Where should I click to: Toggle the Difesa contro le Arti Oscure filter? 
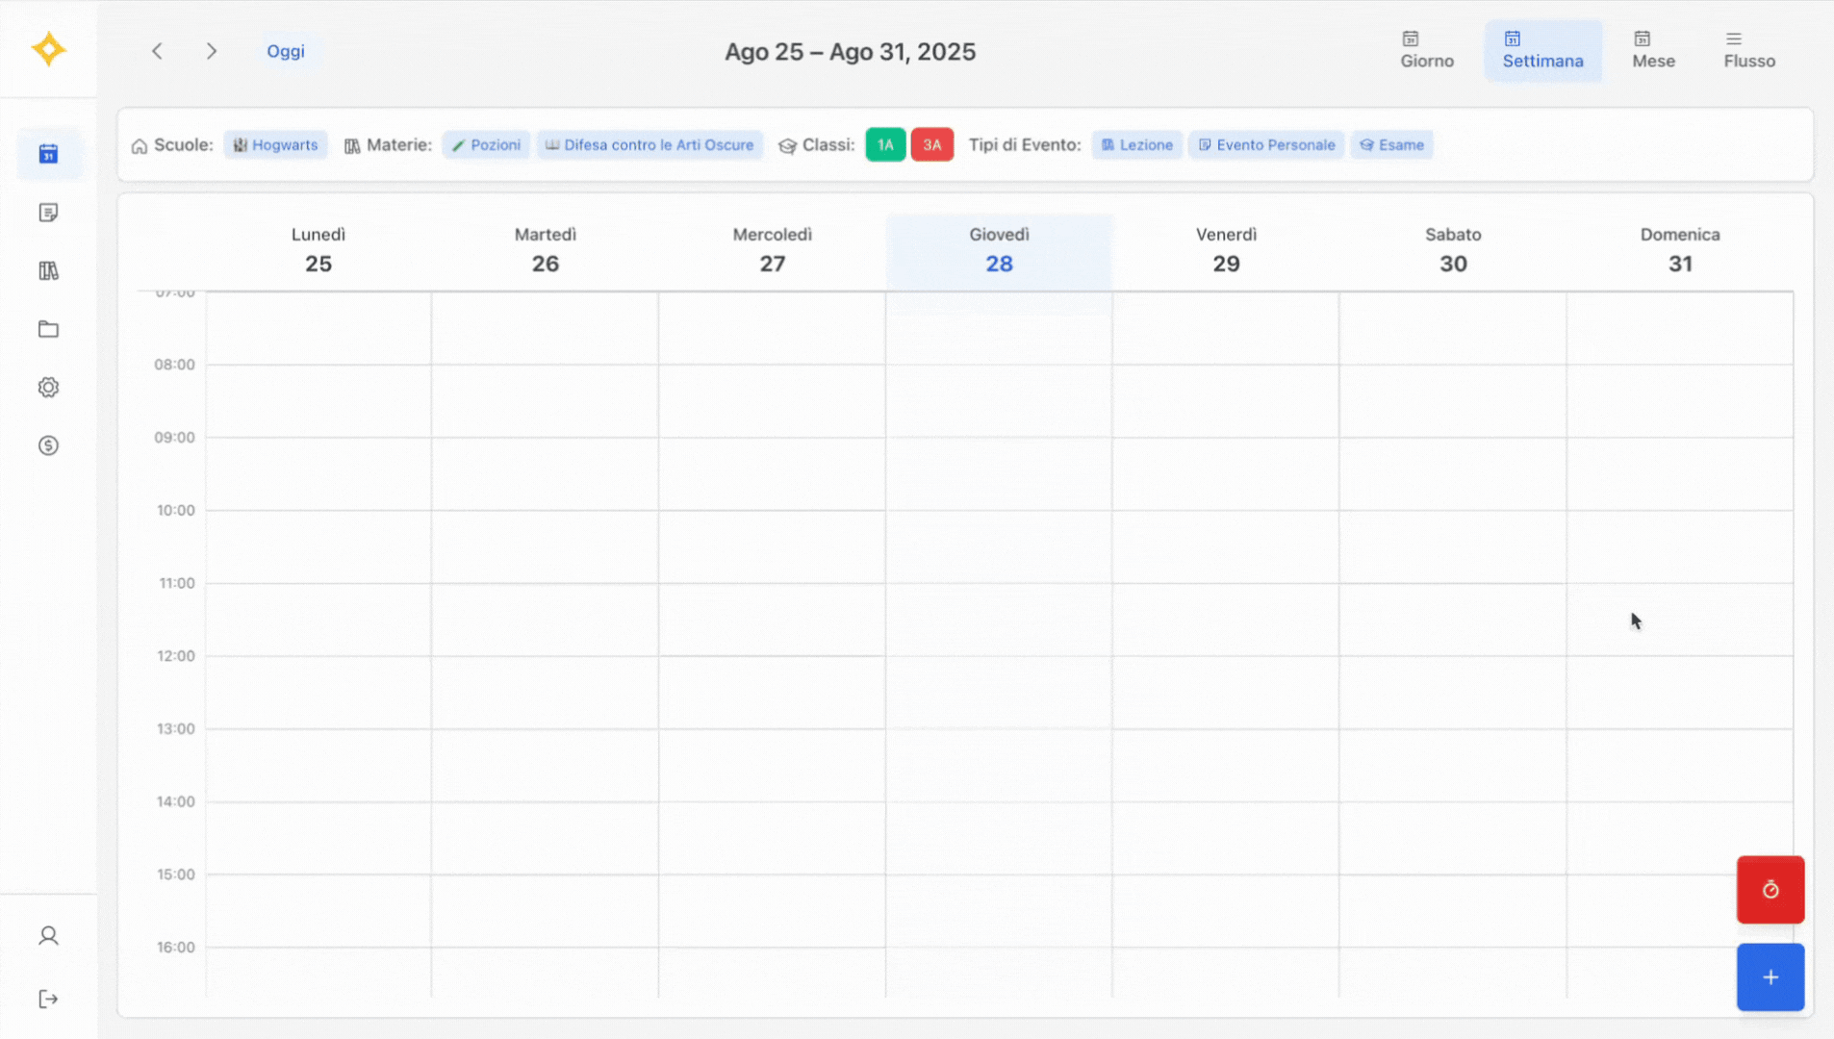tap(650, 145)
